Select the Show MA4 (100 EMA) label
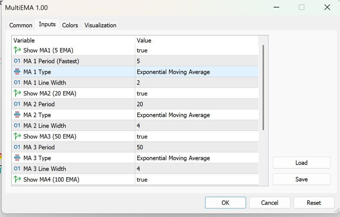The height and width of the screenshot is (217, 340). (51, 180)
